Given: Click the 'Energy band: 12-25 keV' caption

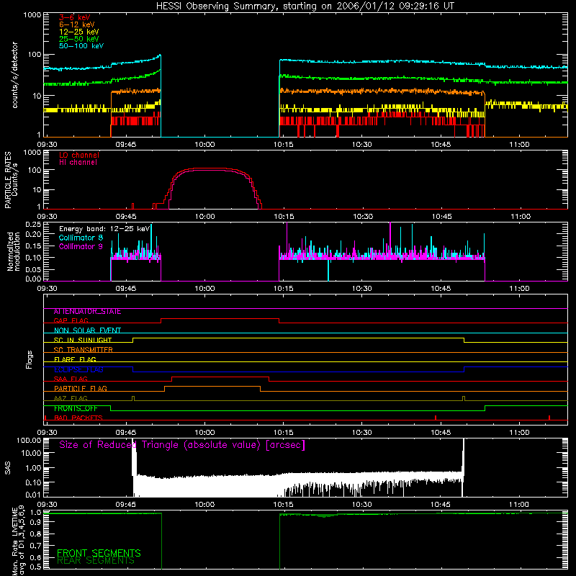Looking at the screenshot, I should (x=104, y=229).
